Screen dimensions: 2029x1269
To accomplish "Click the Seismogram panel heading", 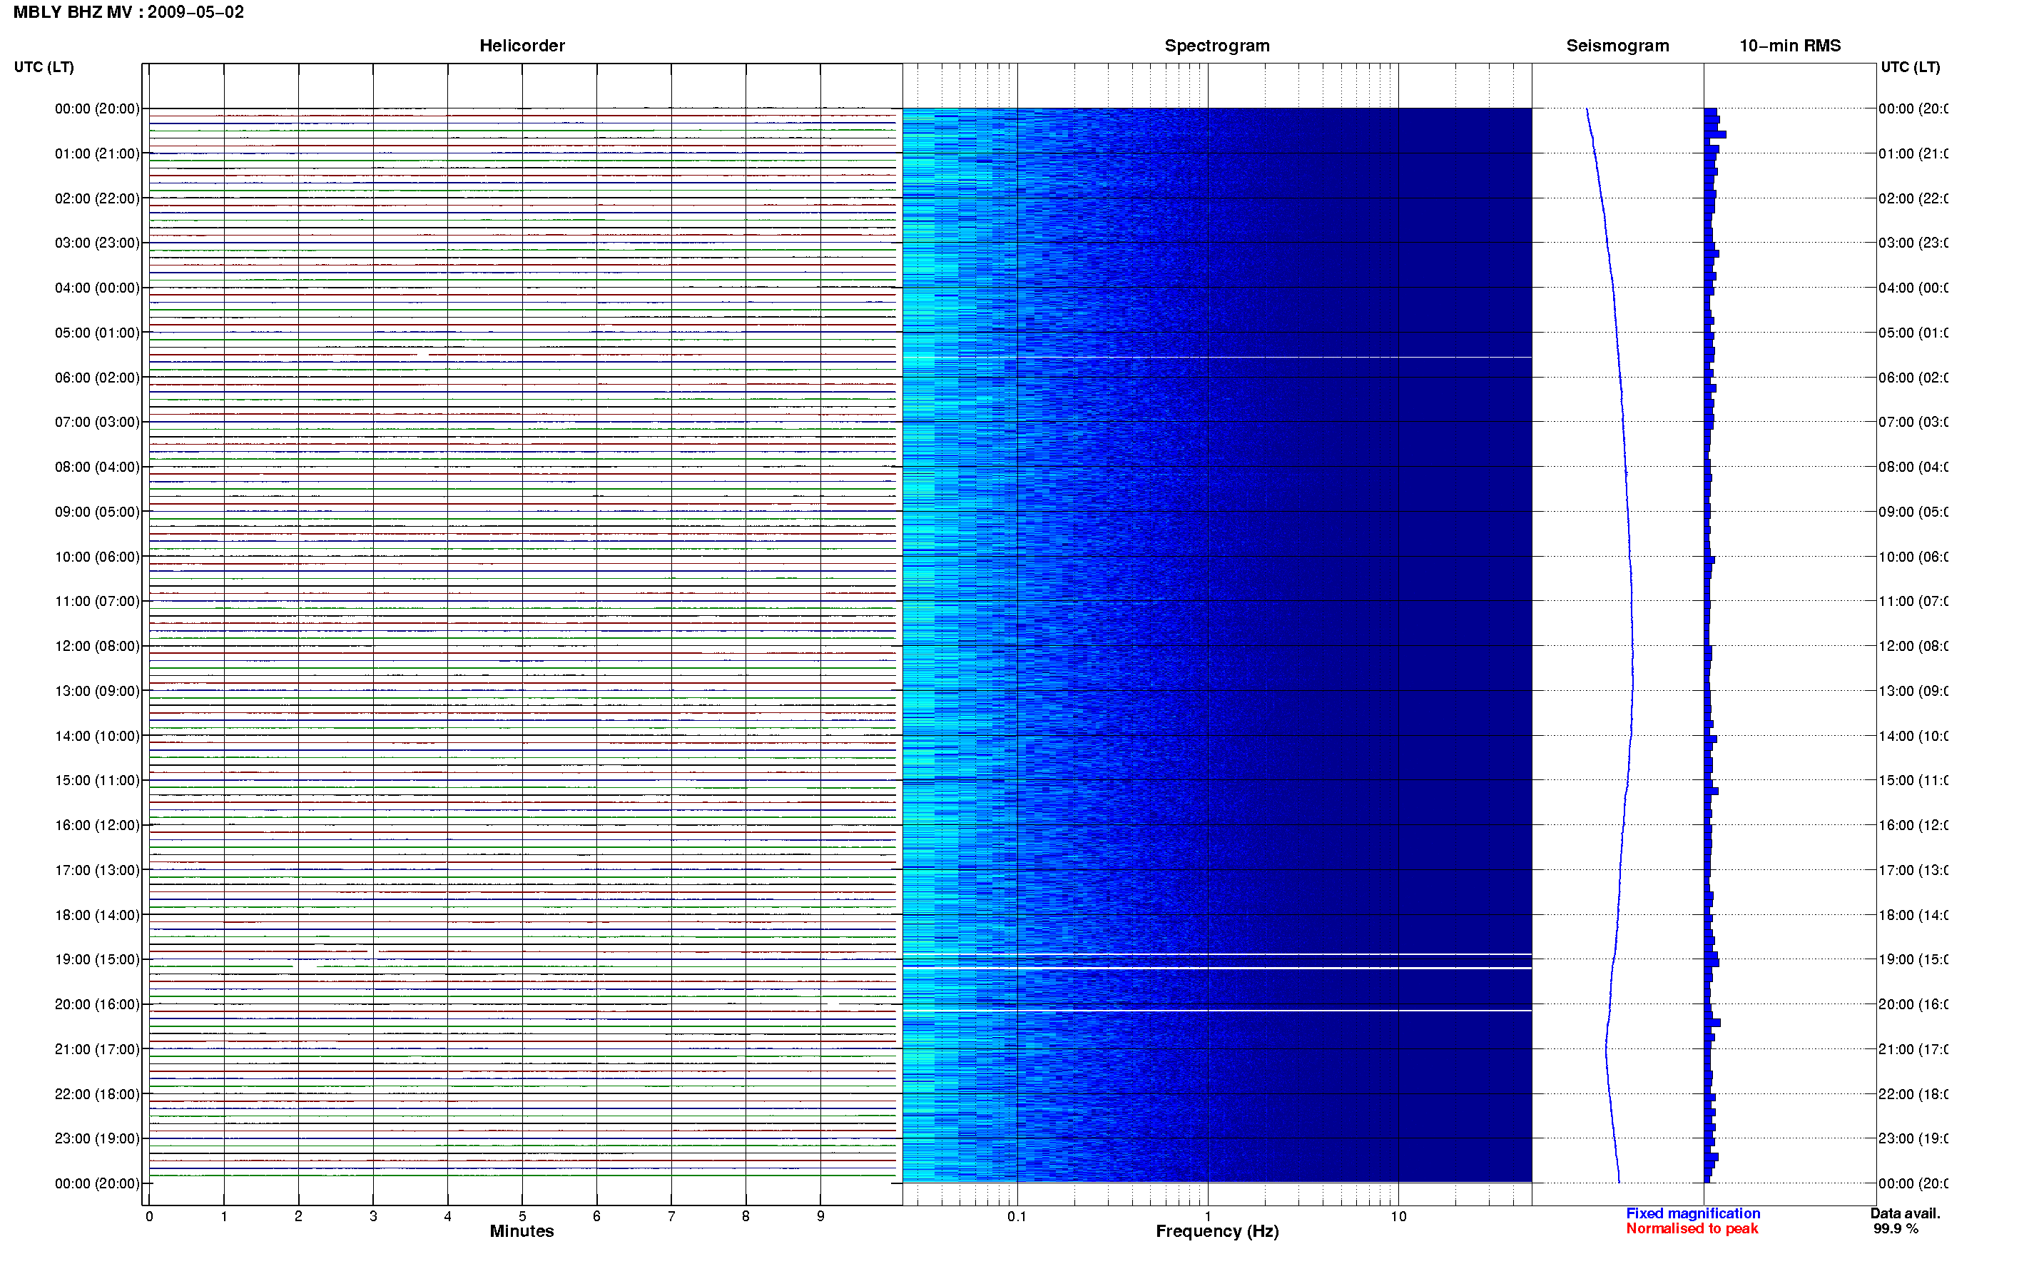I will pyautogui.click(x=1617, y=46).
